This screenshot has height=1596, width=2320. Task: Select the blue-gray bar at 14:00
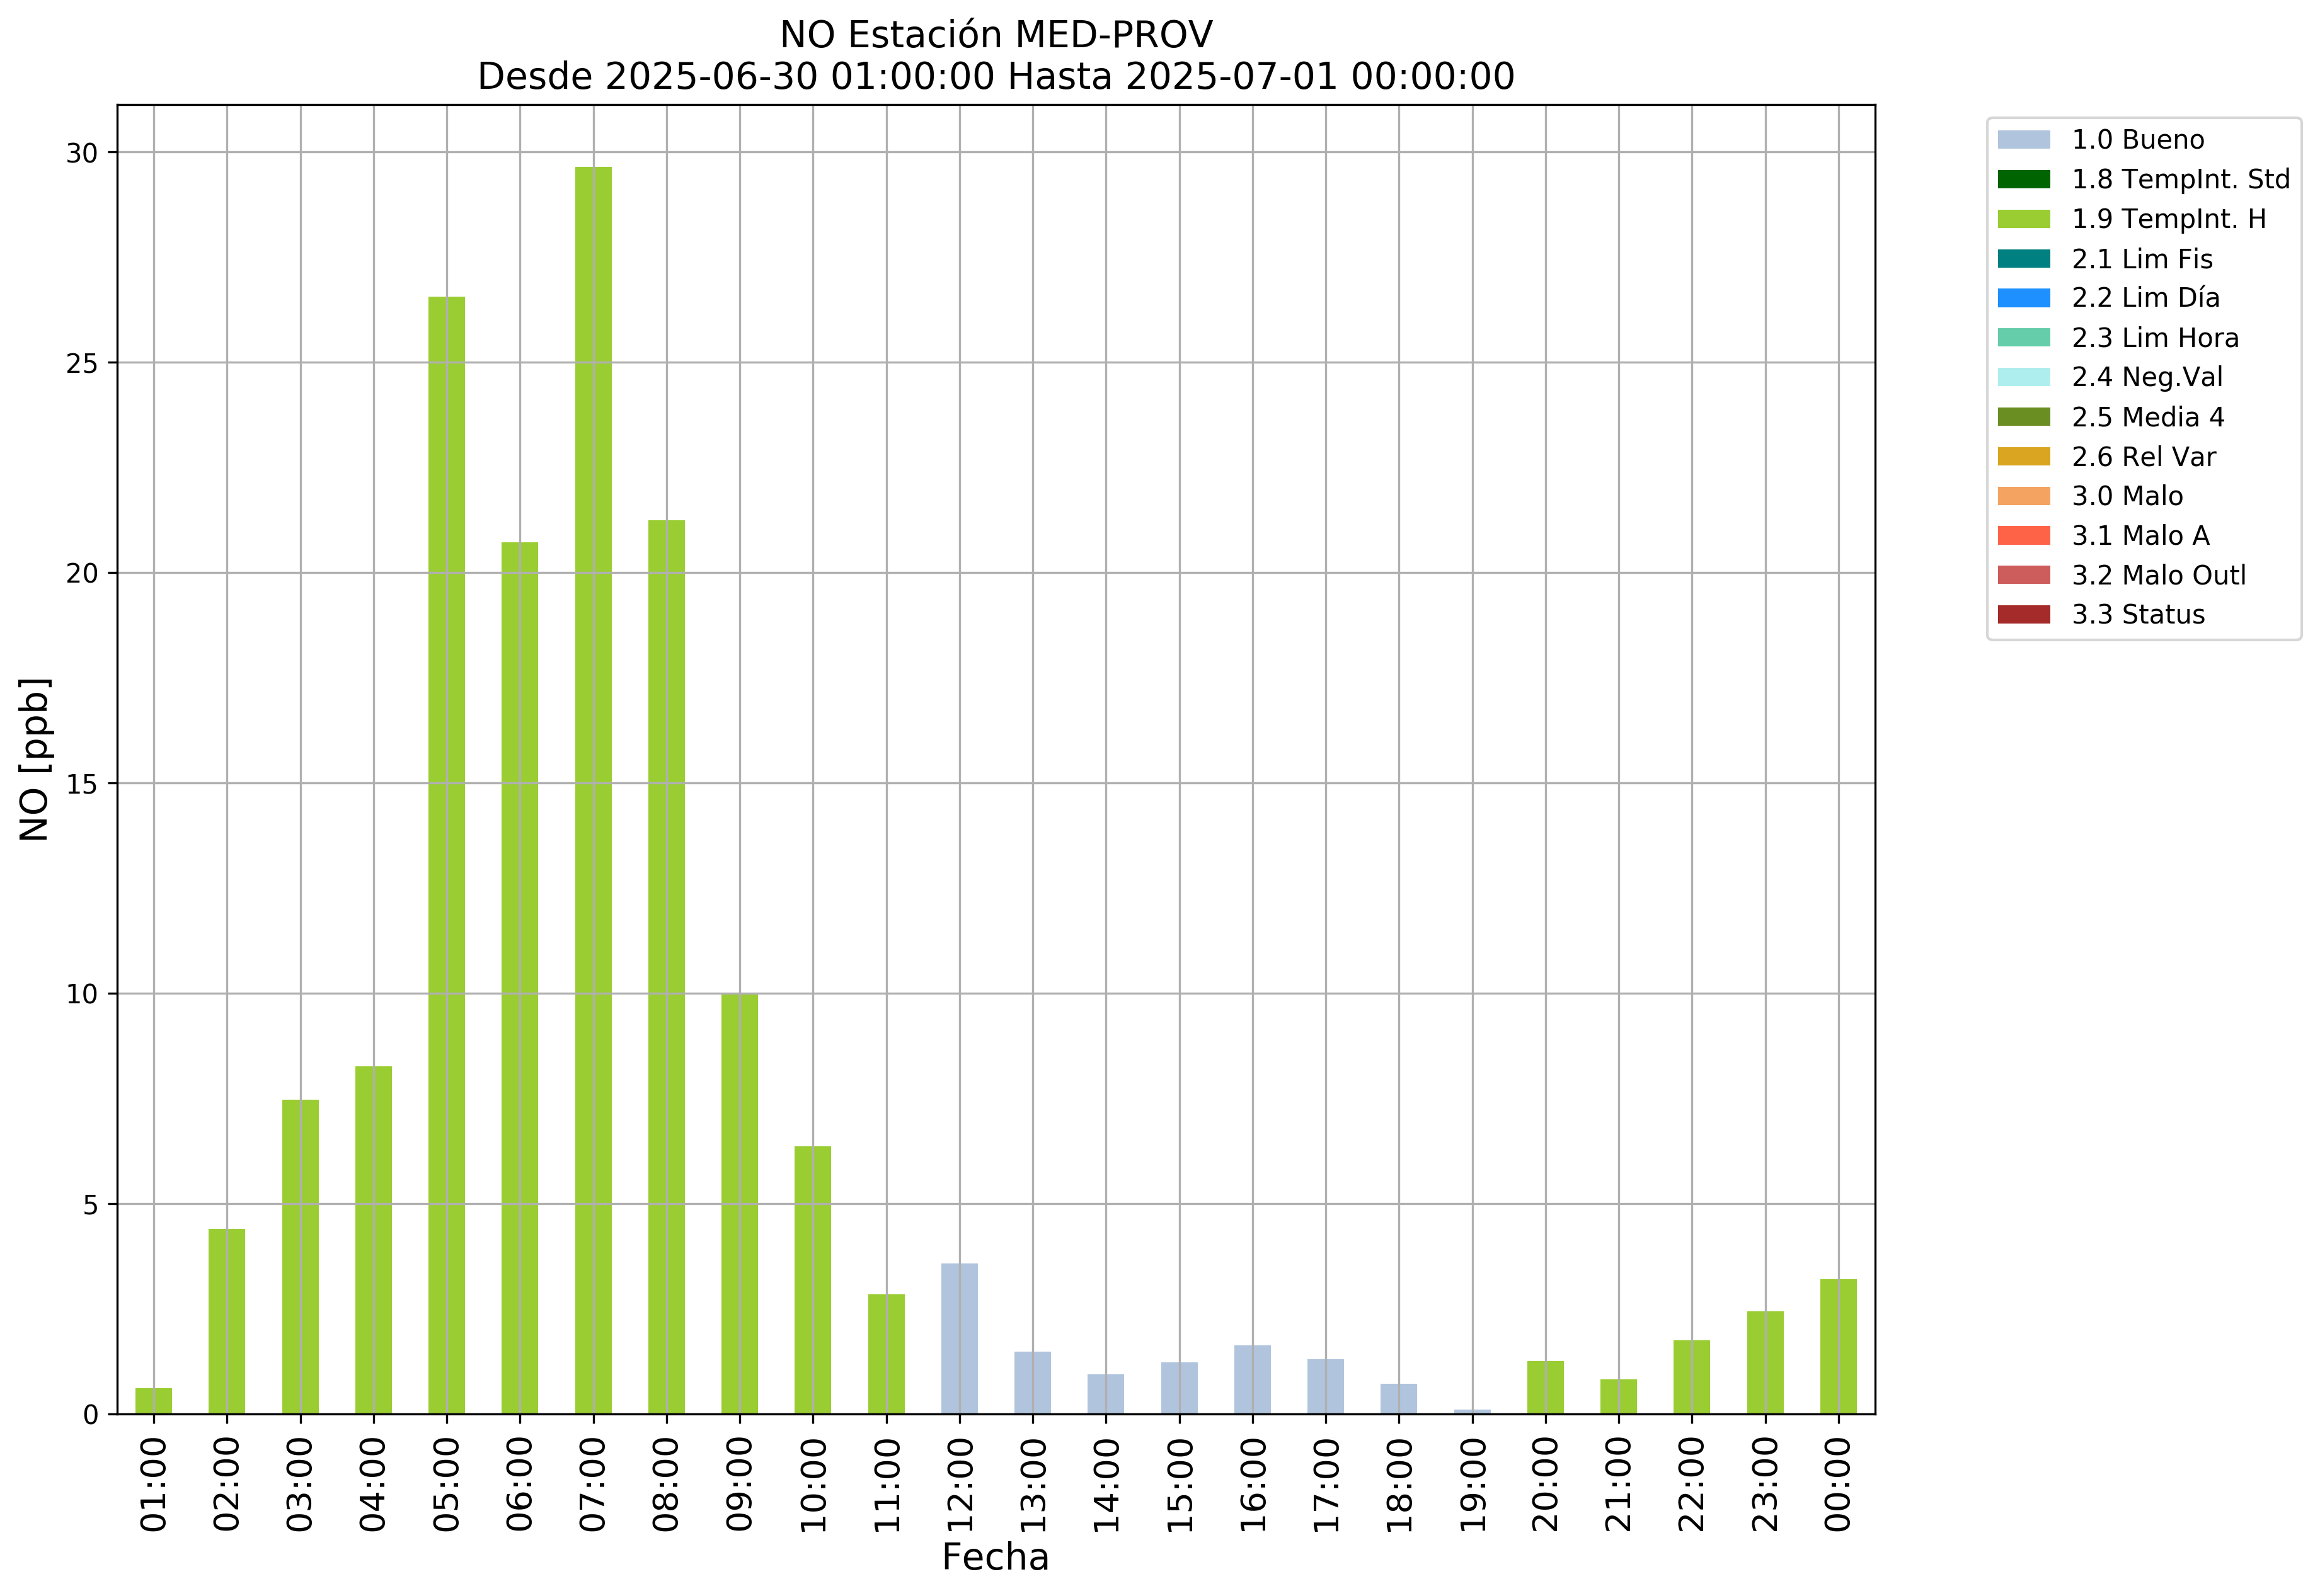[x=1105, y=1395]
